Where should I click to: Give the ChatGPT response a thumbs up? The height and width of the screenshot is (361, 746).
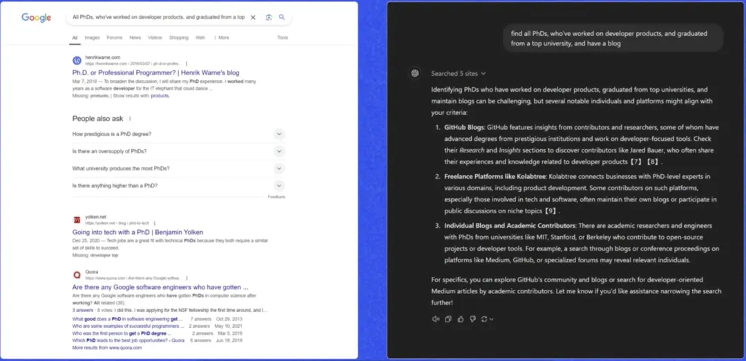460,319
